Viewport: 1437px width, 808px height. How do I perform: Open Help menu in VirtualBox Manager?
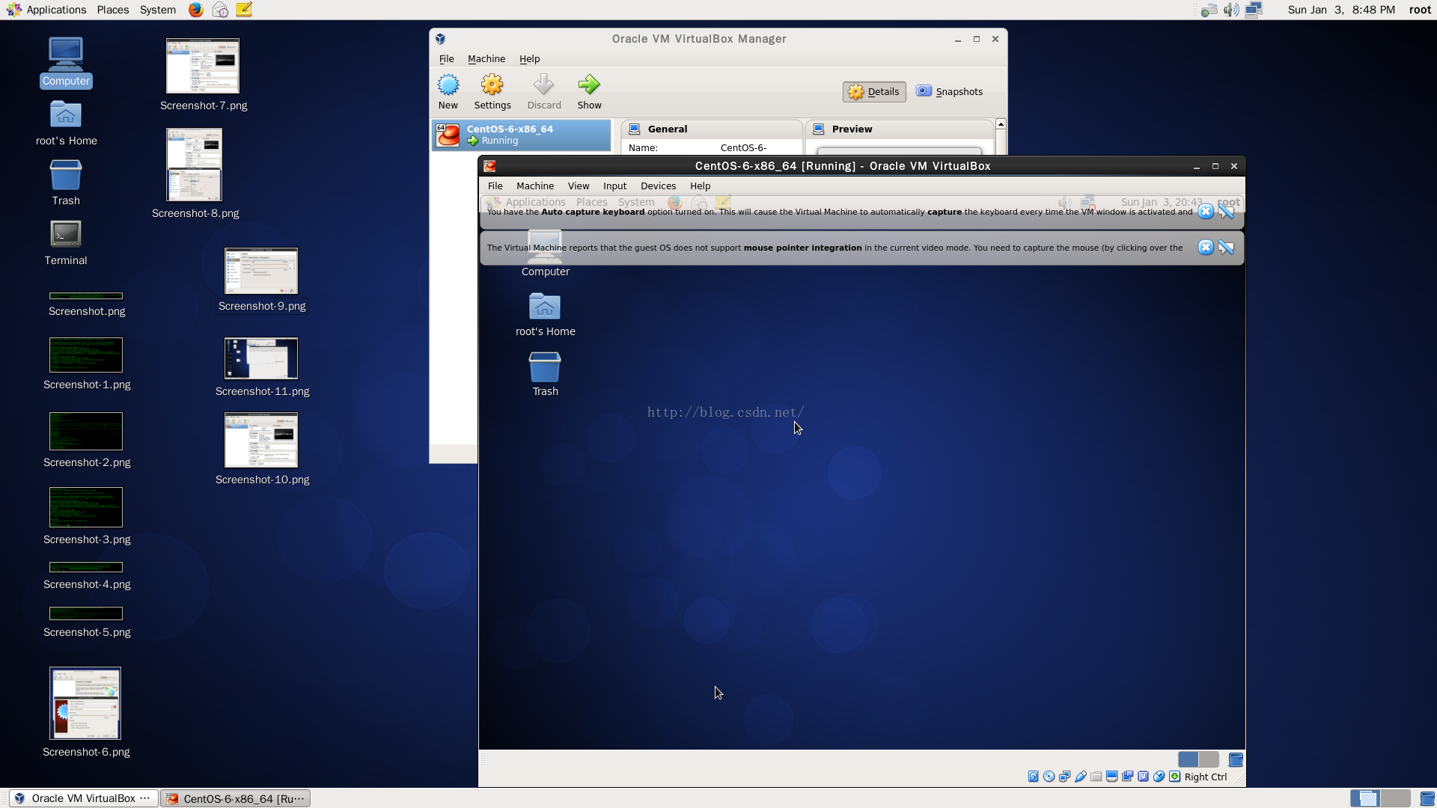529,58
